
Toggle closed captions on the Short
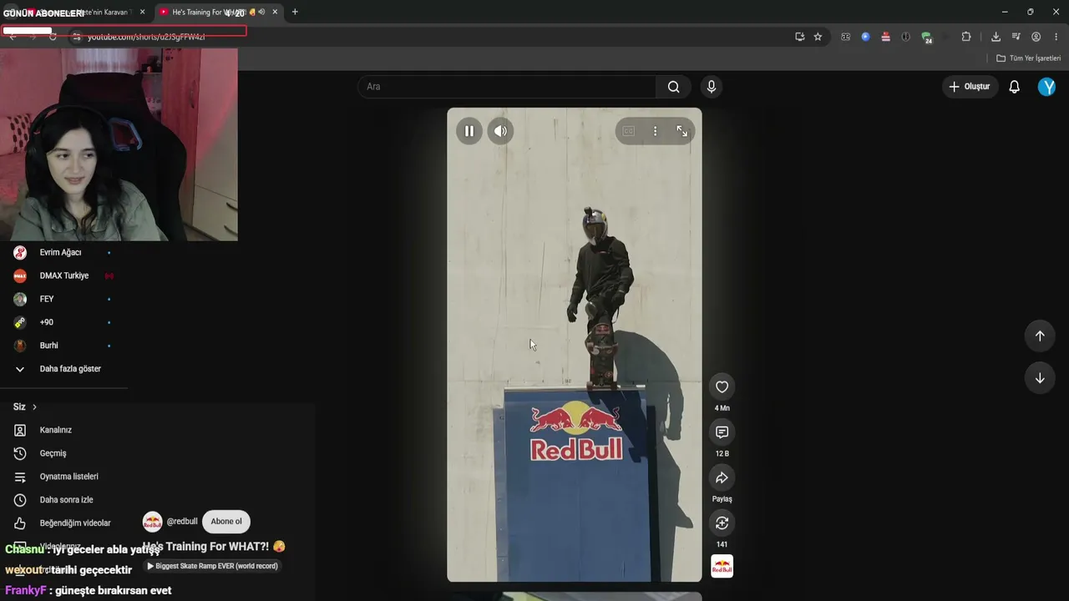[x=628, y=131]
